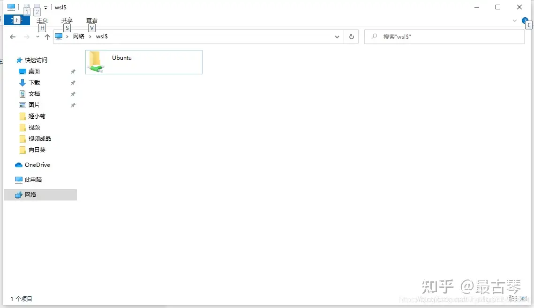Open the 视频成品 folder in sidebar
The image size is (534, 308).
(x=39, y=138)
